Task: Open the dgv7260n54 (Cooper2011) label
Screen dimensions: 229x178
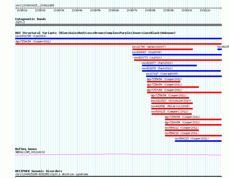Action: tap(182, 122)
